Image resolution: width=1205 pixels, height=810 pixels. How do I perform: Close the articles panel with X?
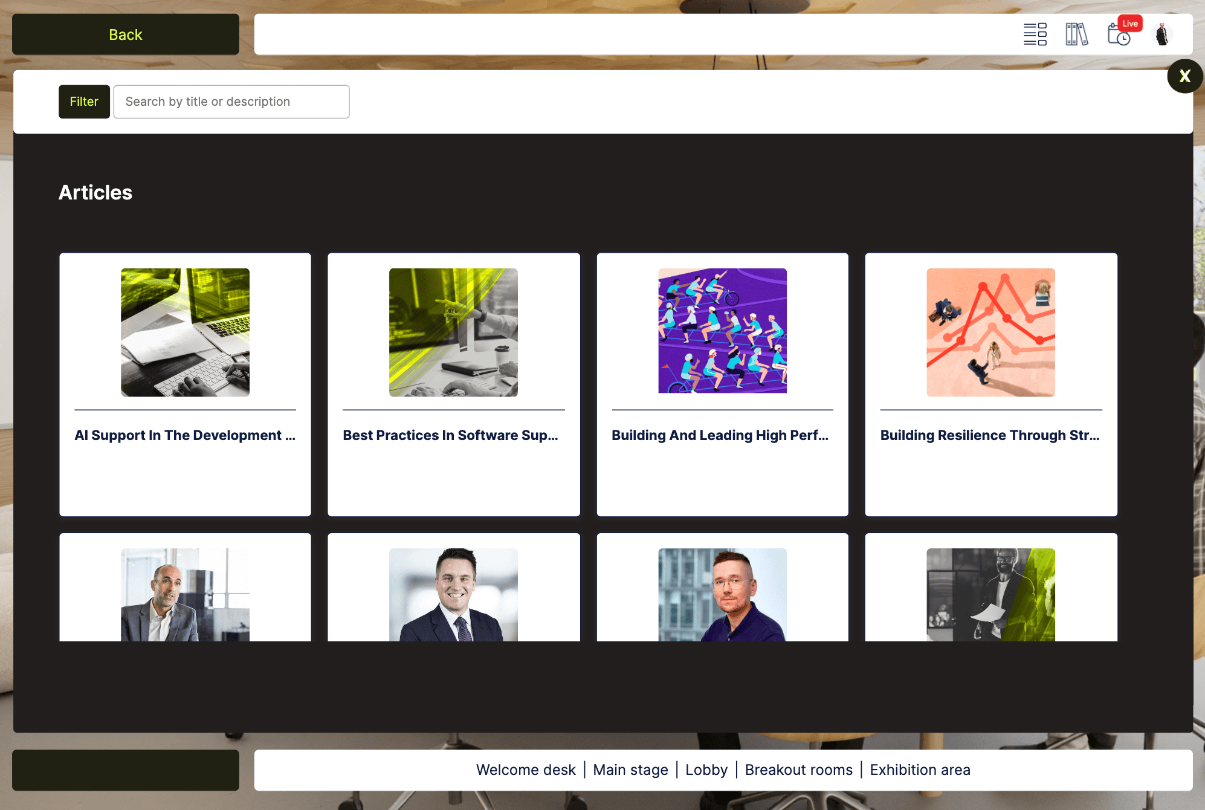(1185, 76)
